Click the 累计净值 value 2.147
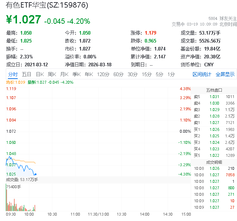This screenshot has height=221, width=237. click(160, 57)
